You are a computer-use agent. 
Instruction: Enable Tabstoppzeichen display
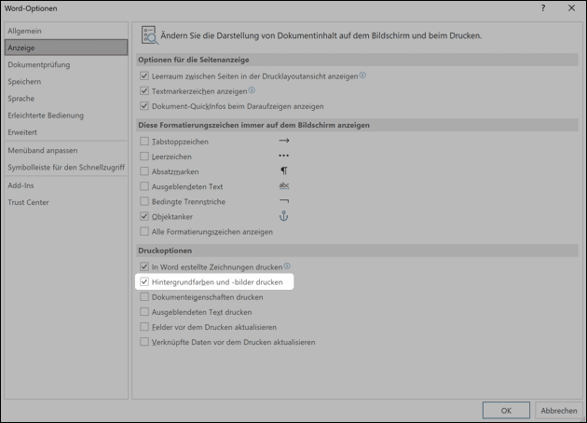[144, 141]
